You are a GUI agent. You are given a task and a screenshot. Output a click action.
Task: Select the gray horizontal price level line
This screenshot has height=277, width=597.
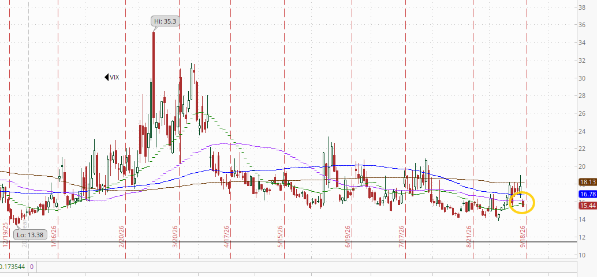[x=288, y=242]
